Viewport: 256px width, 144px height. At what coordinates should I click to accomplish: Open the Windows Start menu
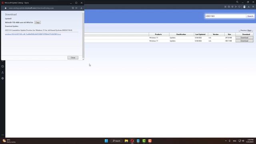pos(106,141)
